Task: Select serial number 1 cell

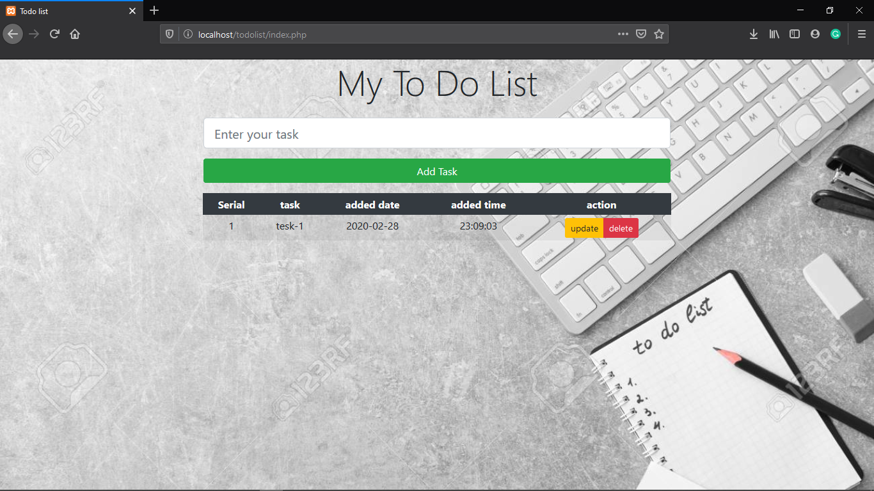Action: (231, 226)
